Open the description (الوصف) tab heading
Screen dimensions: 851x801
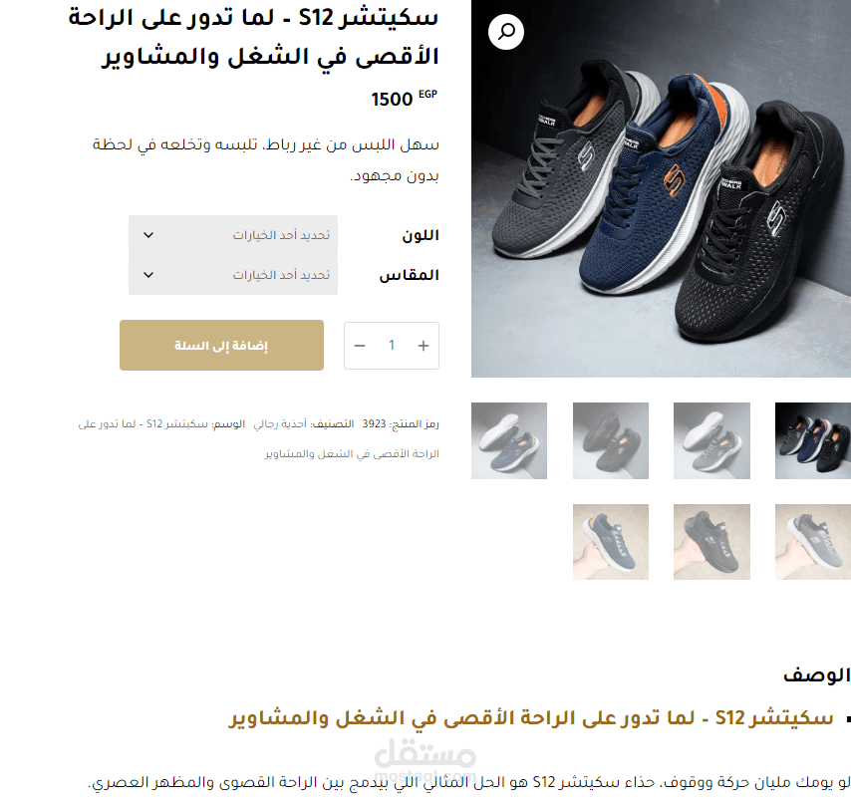tap(816, 675)
